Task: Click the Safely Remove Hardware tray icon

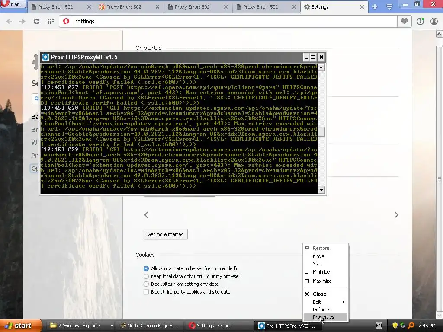Action: coord(403,326)
